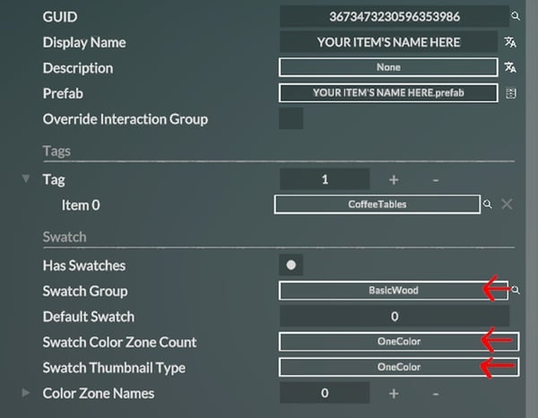Click the Override Interaction Group label
The width and height of the screenshot is (538, 418).
pyautogui.click(x=126, y=119)
